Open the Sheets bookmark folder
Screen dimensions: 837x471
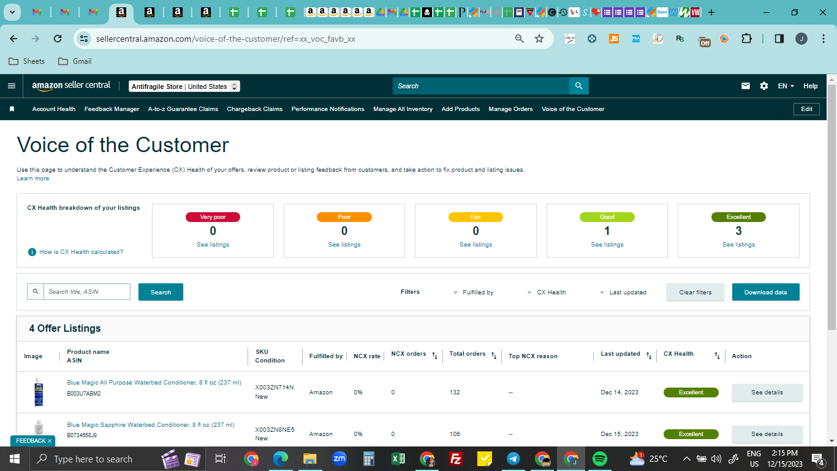point(26,61)
